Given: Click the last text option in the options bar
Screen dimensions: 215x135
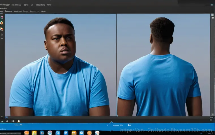Looking at the screenshot, I should tap(43, 11).
